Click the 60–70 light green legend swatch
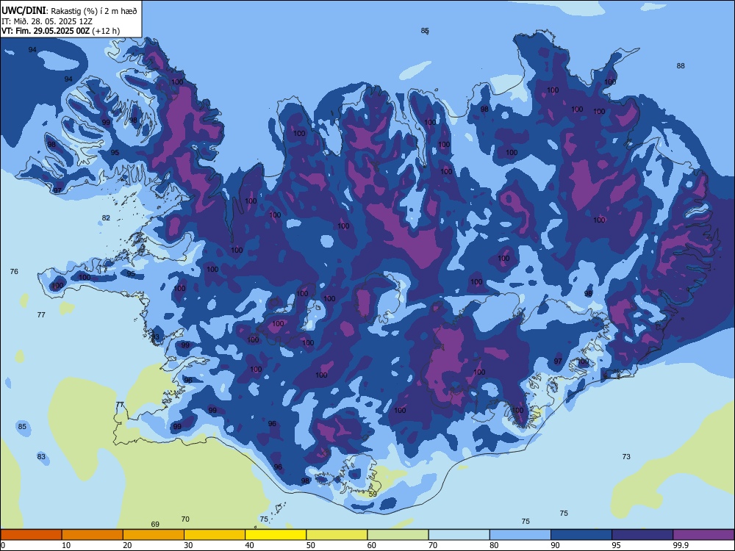The width and height of the screenshot is (735, 551). (398, 535)
